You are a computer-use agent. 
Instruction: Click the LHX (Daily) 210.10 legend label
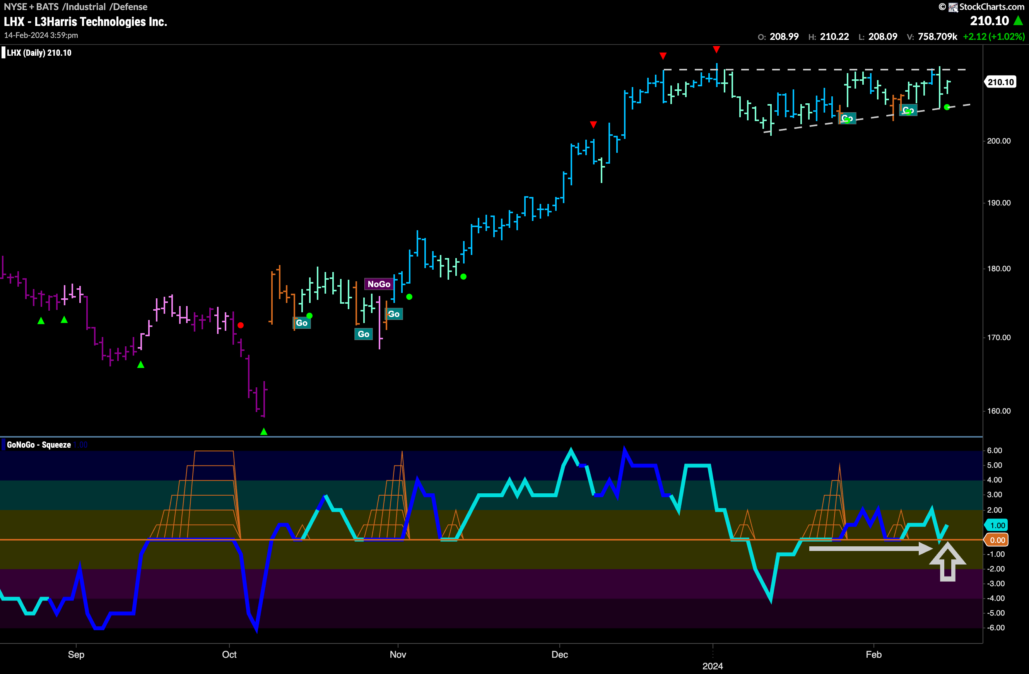coord(39,53)
